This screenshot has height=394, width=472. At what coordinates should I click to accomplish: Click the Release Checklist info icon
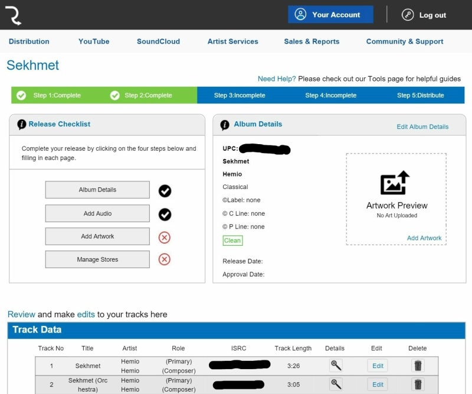click(22, 124)
